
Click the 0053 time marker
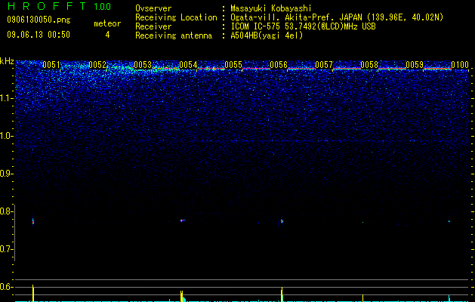(x=143, y=65)
